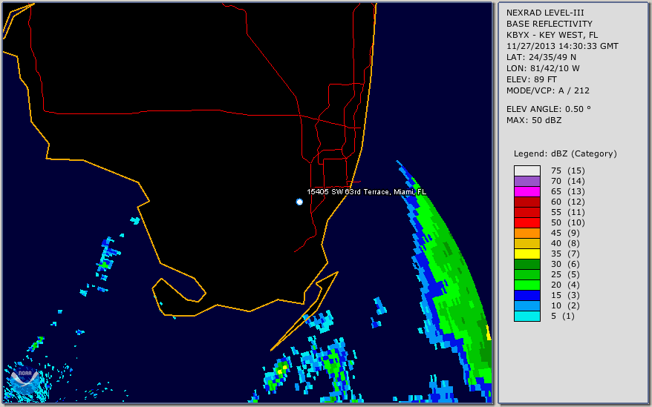
Task: Click the 35 dBZ yellow legend swatch
Action: click(x=527, y=254)
